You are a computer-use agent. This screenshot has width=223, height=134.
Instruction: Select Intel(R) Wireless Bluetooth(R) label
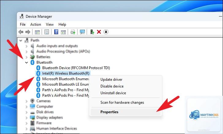66,73
